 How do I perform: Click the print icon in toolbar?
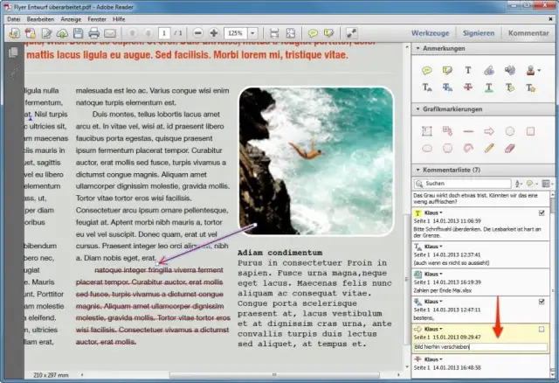[93, 33]
